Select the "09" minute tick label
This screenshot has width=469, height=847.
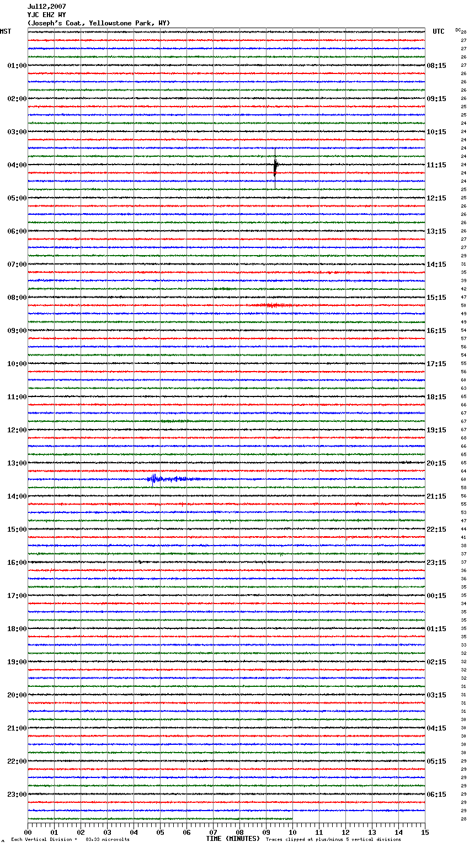pos(266,832)
